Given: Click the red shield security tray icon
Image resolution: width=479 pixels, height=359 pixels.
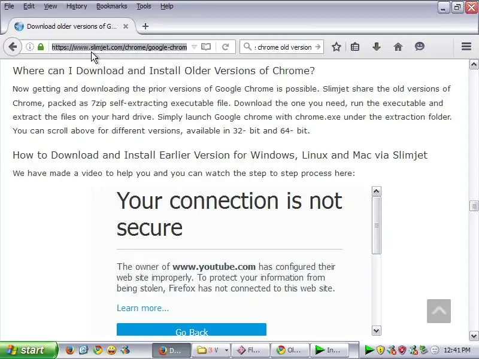Looking at the screenshot, I should (x=402, y=350).
